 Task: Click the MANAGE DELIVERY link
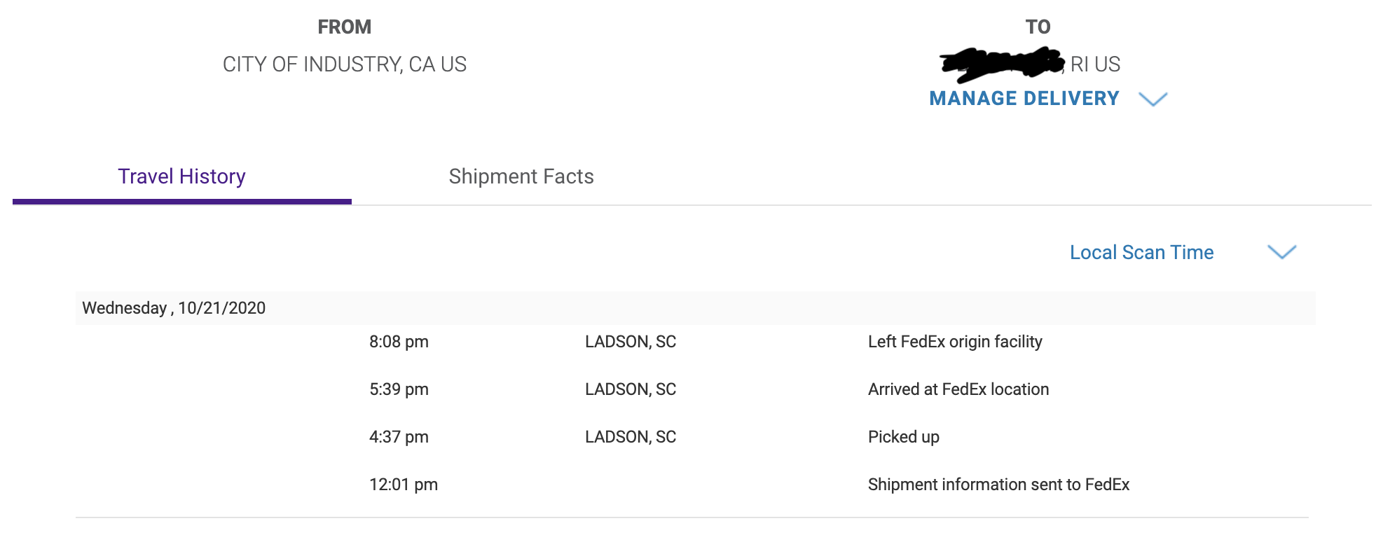click(x=1024, y=99)
